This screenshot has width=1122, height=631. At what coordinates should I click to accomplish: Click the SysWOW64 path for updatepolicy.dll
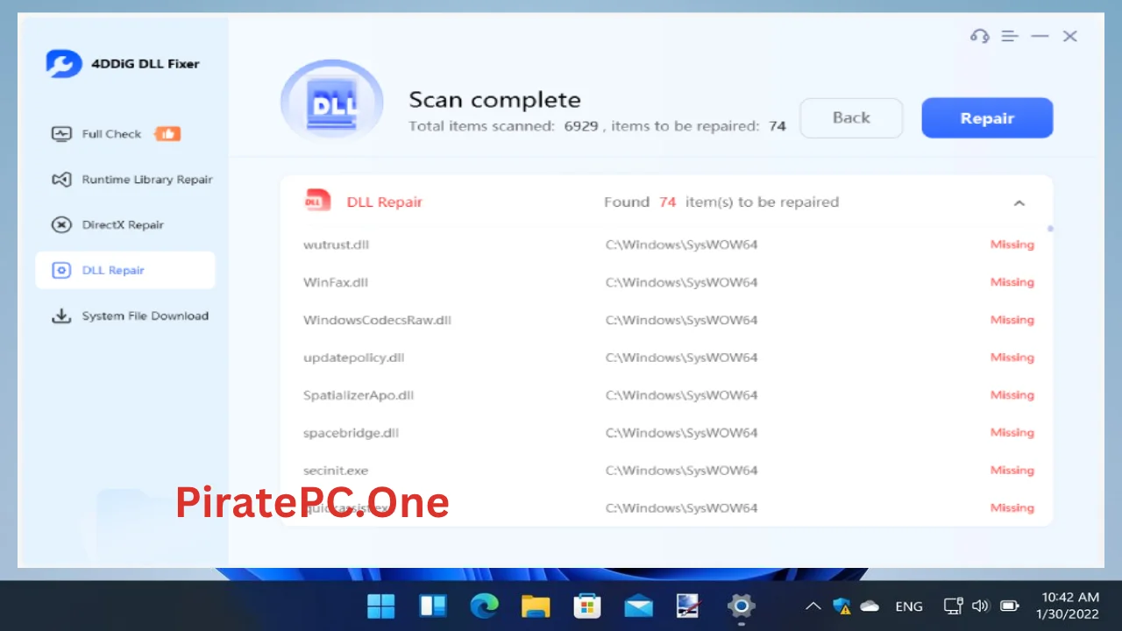click(x=681, y=358)
